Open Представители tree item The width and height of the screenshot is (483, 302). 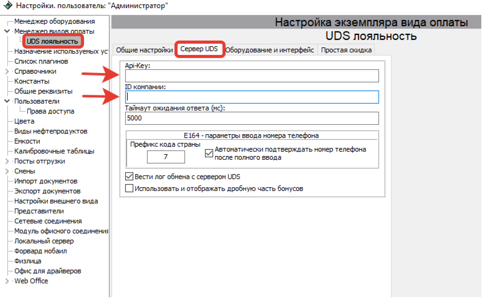[39, 211]
